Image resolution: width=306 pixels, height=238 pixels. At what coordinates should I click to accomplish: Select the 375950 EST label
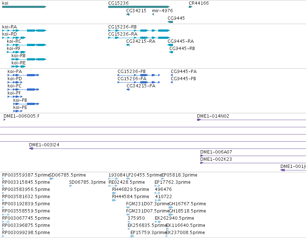pyautogui.click(x=136, y=219)
